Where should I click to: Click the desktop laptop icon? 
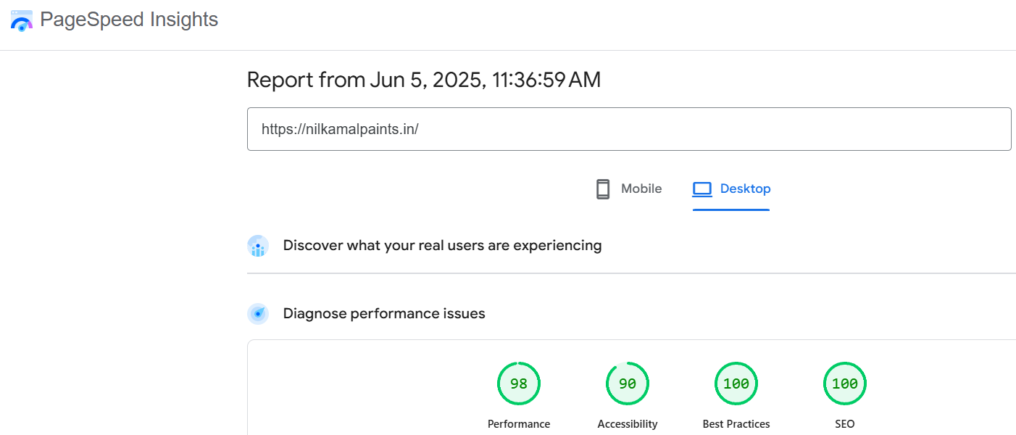coord(701,189)
